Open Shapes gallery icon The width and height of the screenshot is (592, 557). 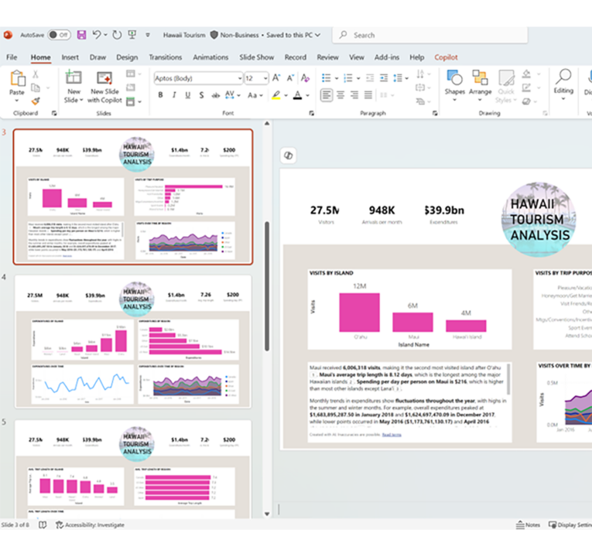pos(454,77)
